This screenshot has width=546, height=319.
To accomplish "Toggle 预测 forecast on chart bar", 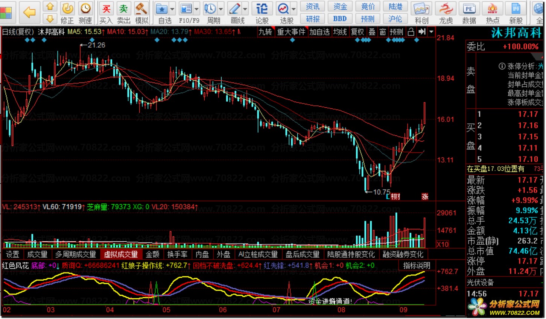I will [396, 32].
